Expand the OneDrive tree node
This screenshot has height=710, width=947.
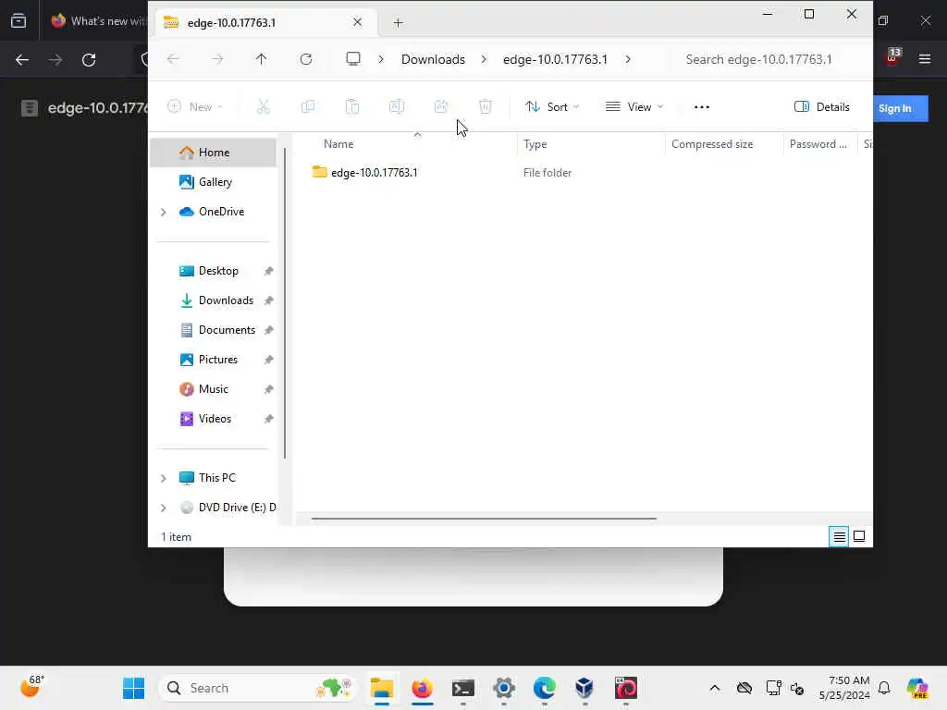point(163,212)
